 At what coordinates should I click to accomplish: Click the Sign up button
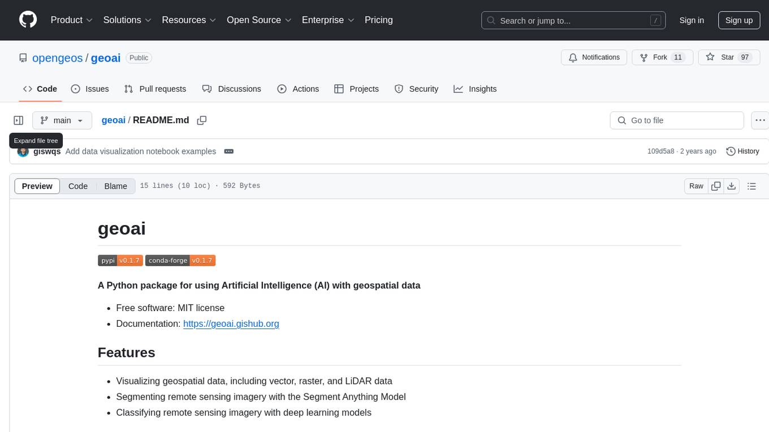(x=739, y=20)
